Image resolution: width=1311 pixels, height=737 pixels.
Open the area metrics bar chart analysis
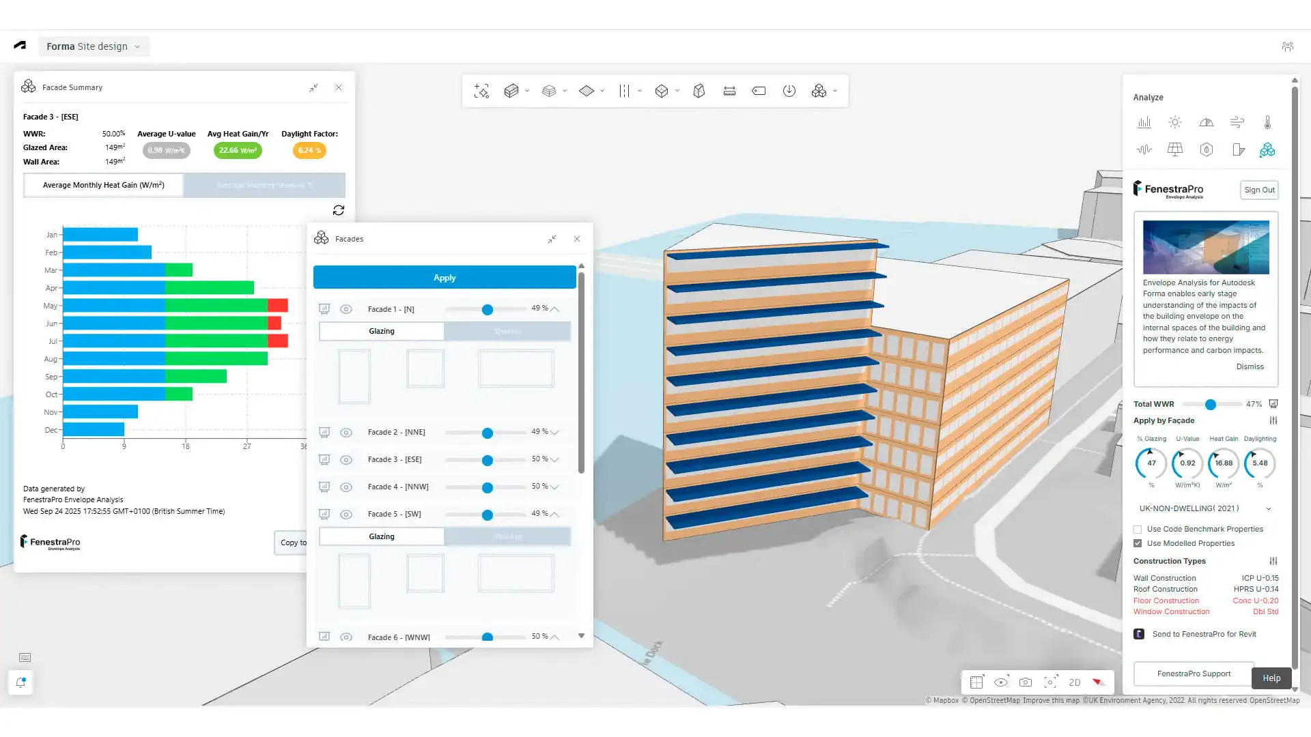point(1144,122)
